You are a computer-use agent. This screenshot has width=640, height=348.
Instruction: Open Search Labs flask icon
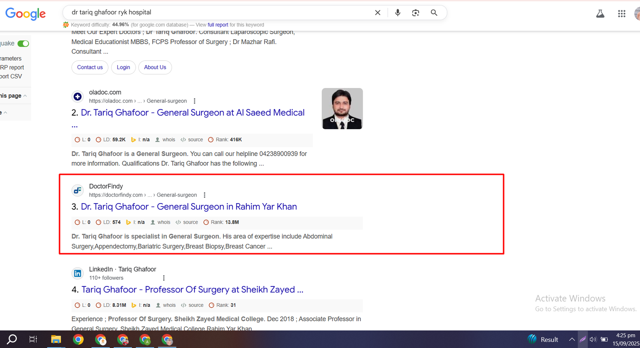coord(600,14)
